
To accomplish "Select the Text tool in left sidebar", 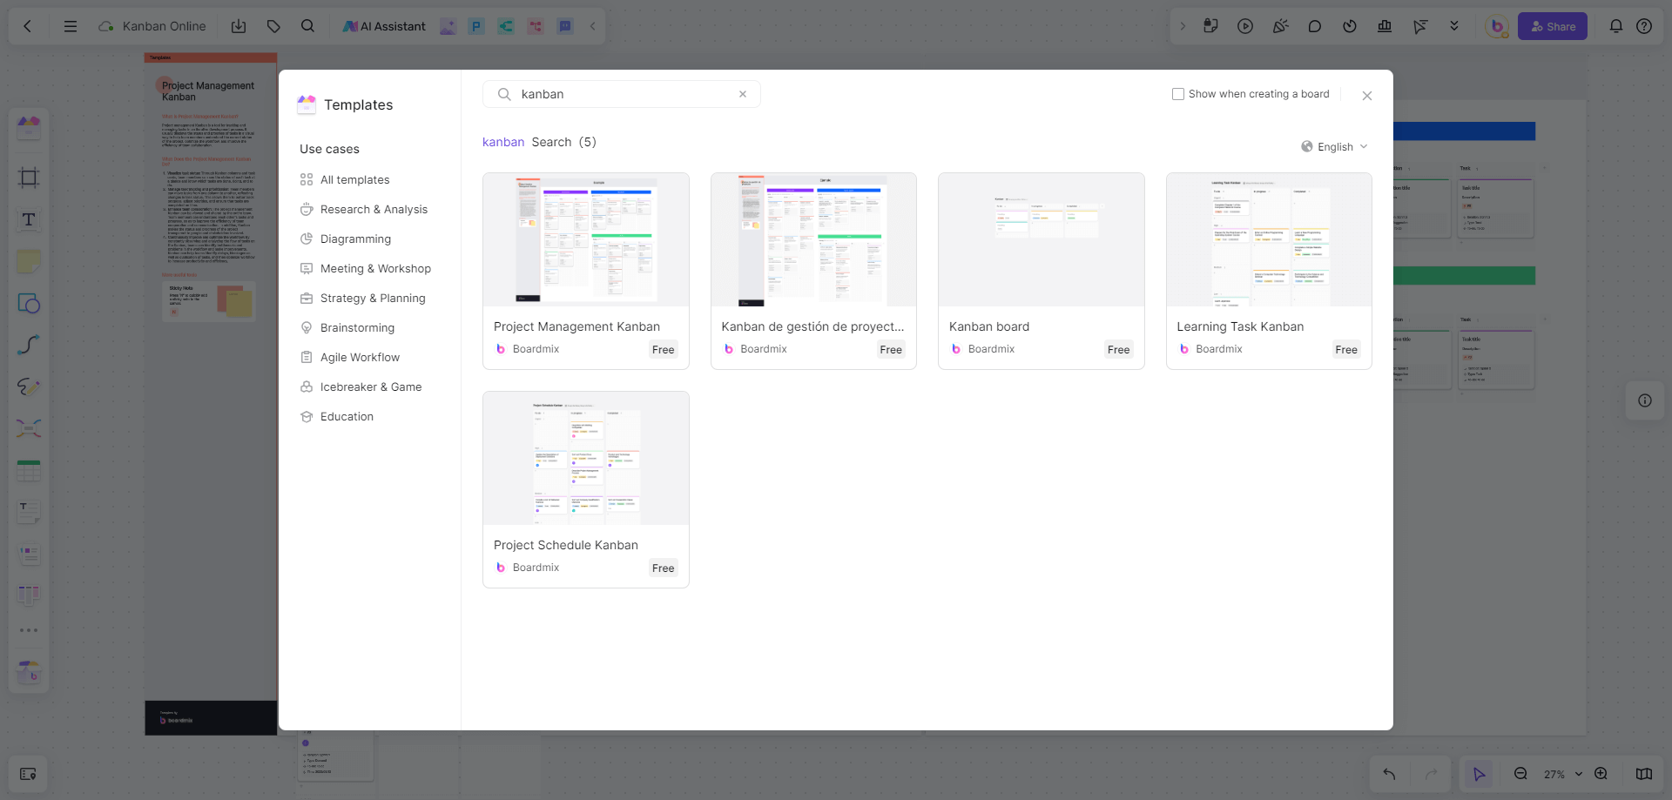I will (29, 219).
